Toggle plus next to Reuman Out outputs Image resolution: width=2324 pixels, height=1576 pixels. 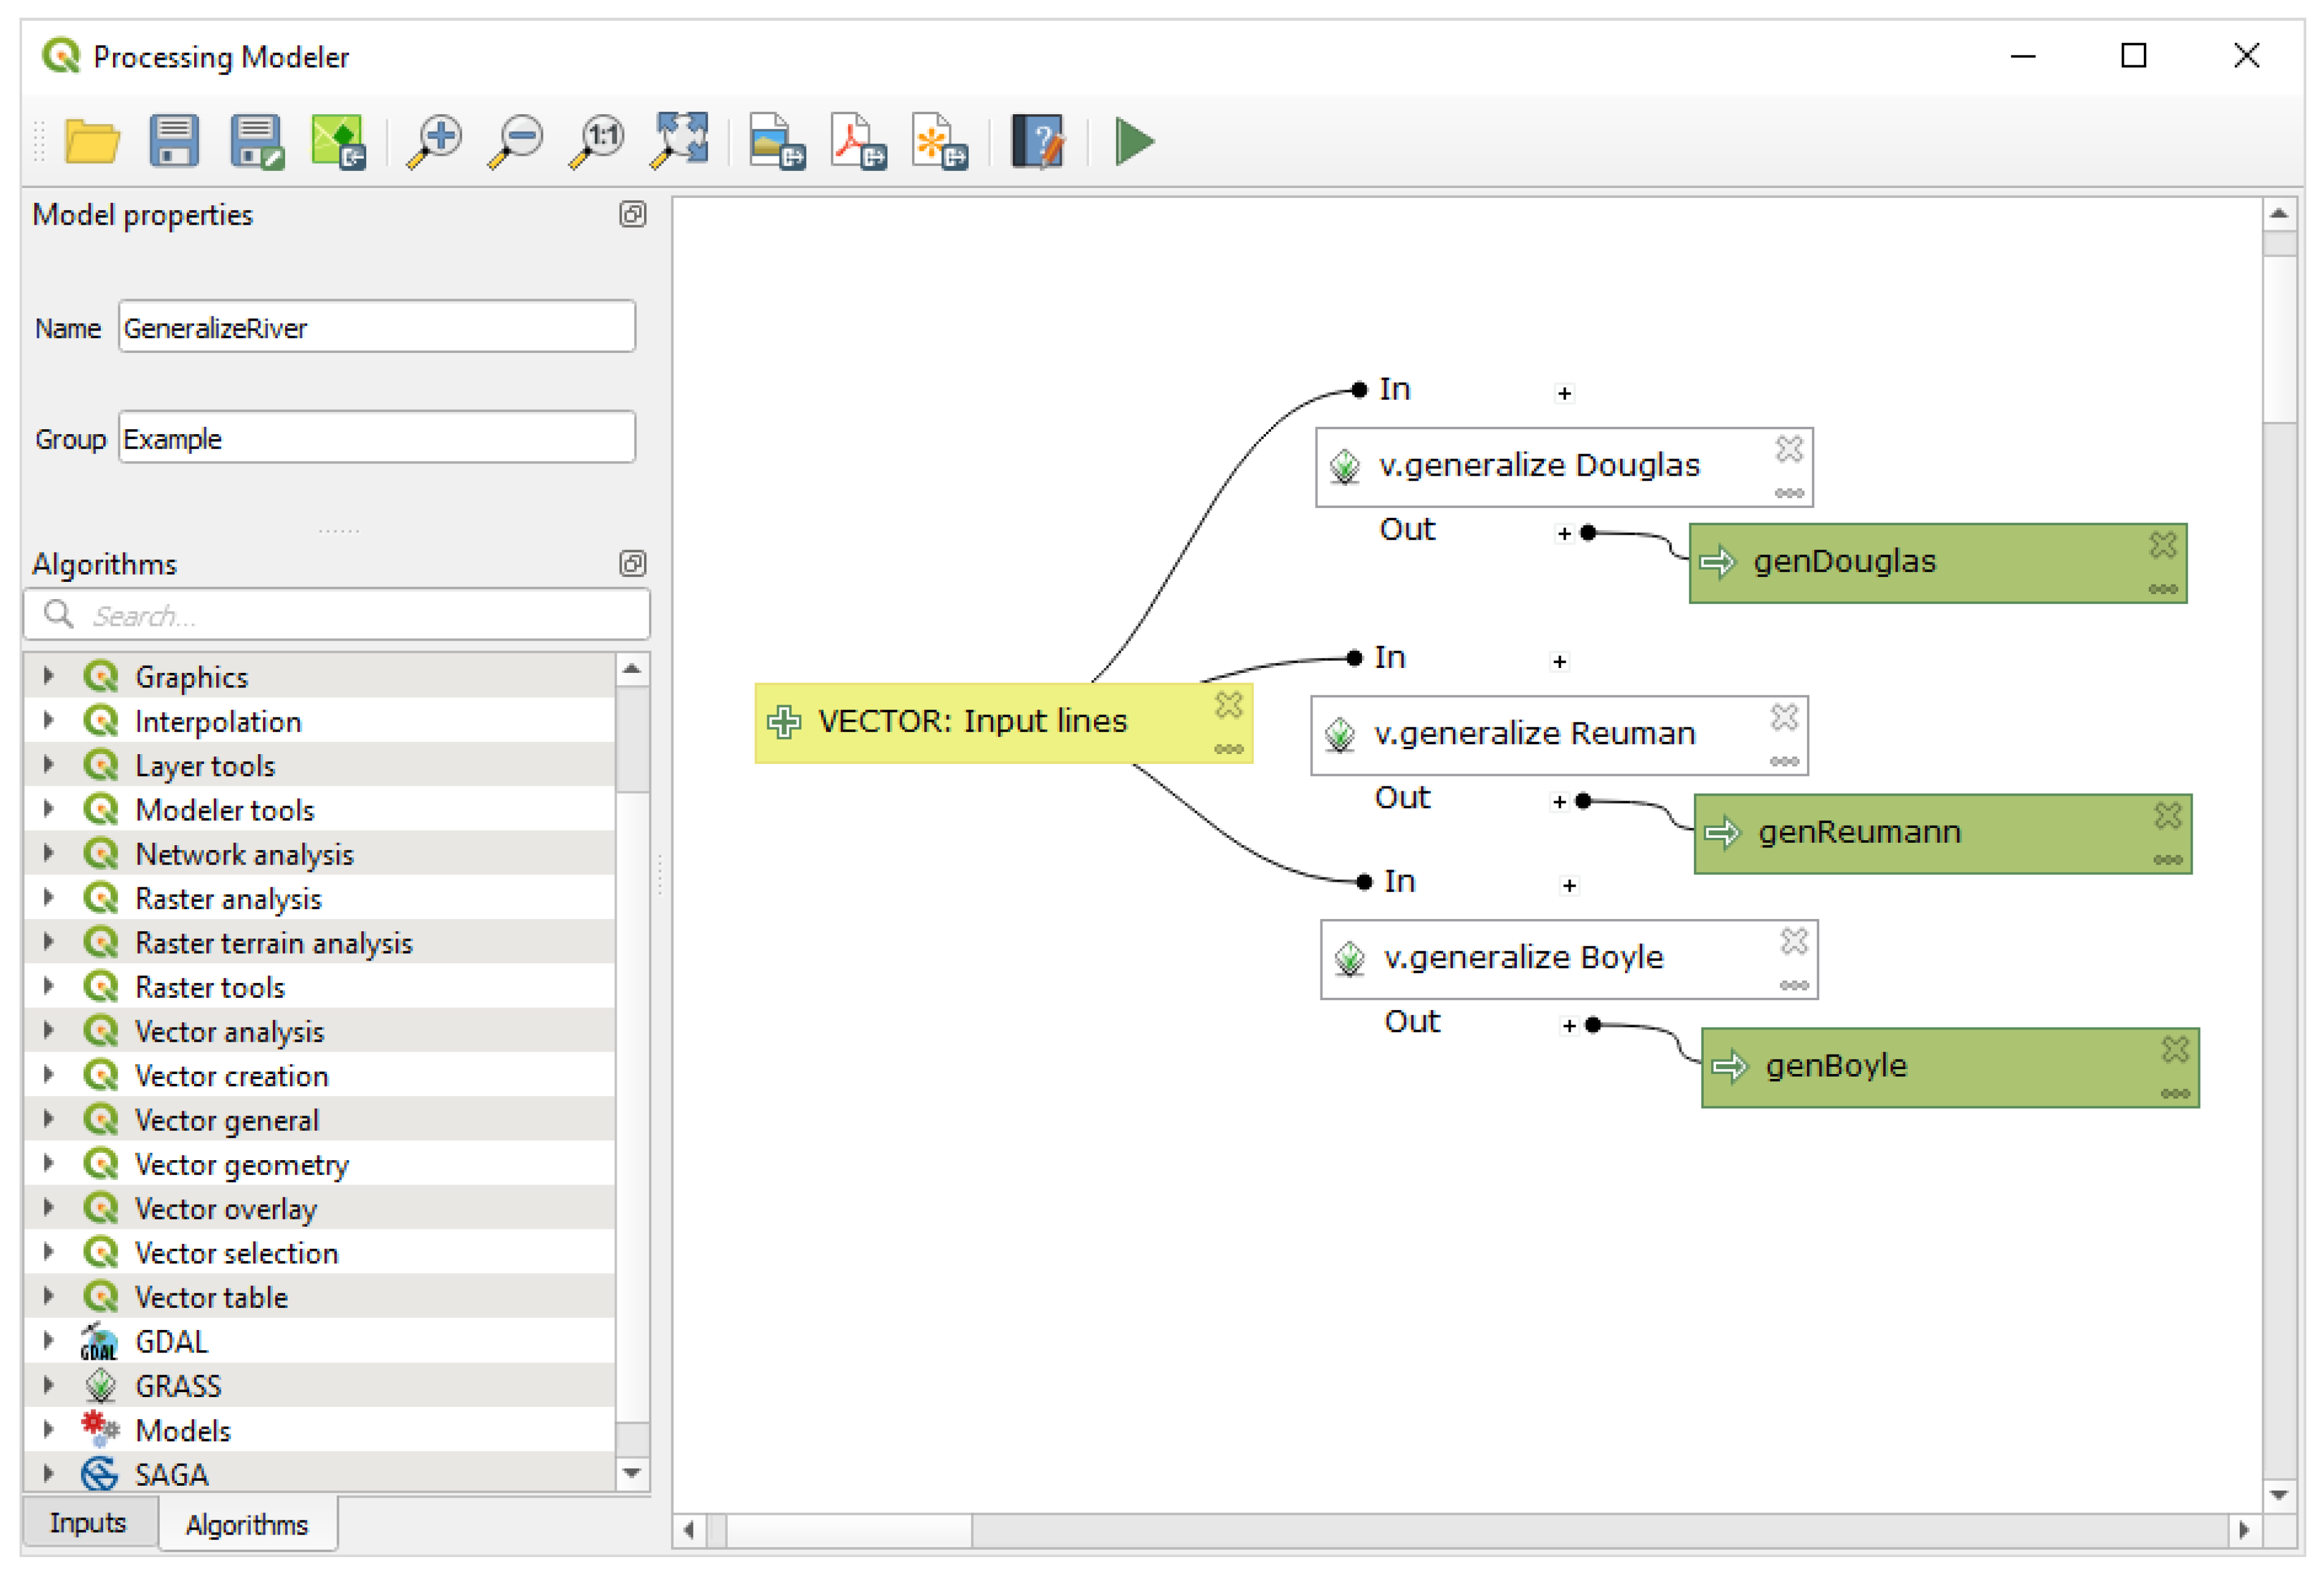pos(1559,802)
